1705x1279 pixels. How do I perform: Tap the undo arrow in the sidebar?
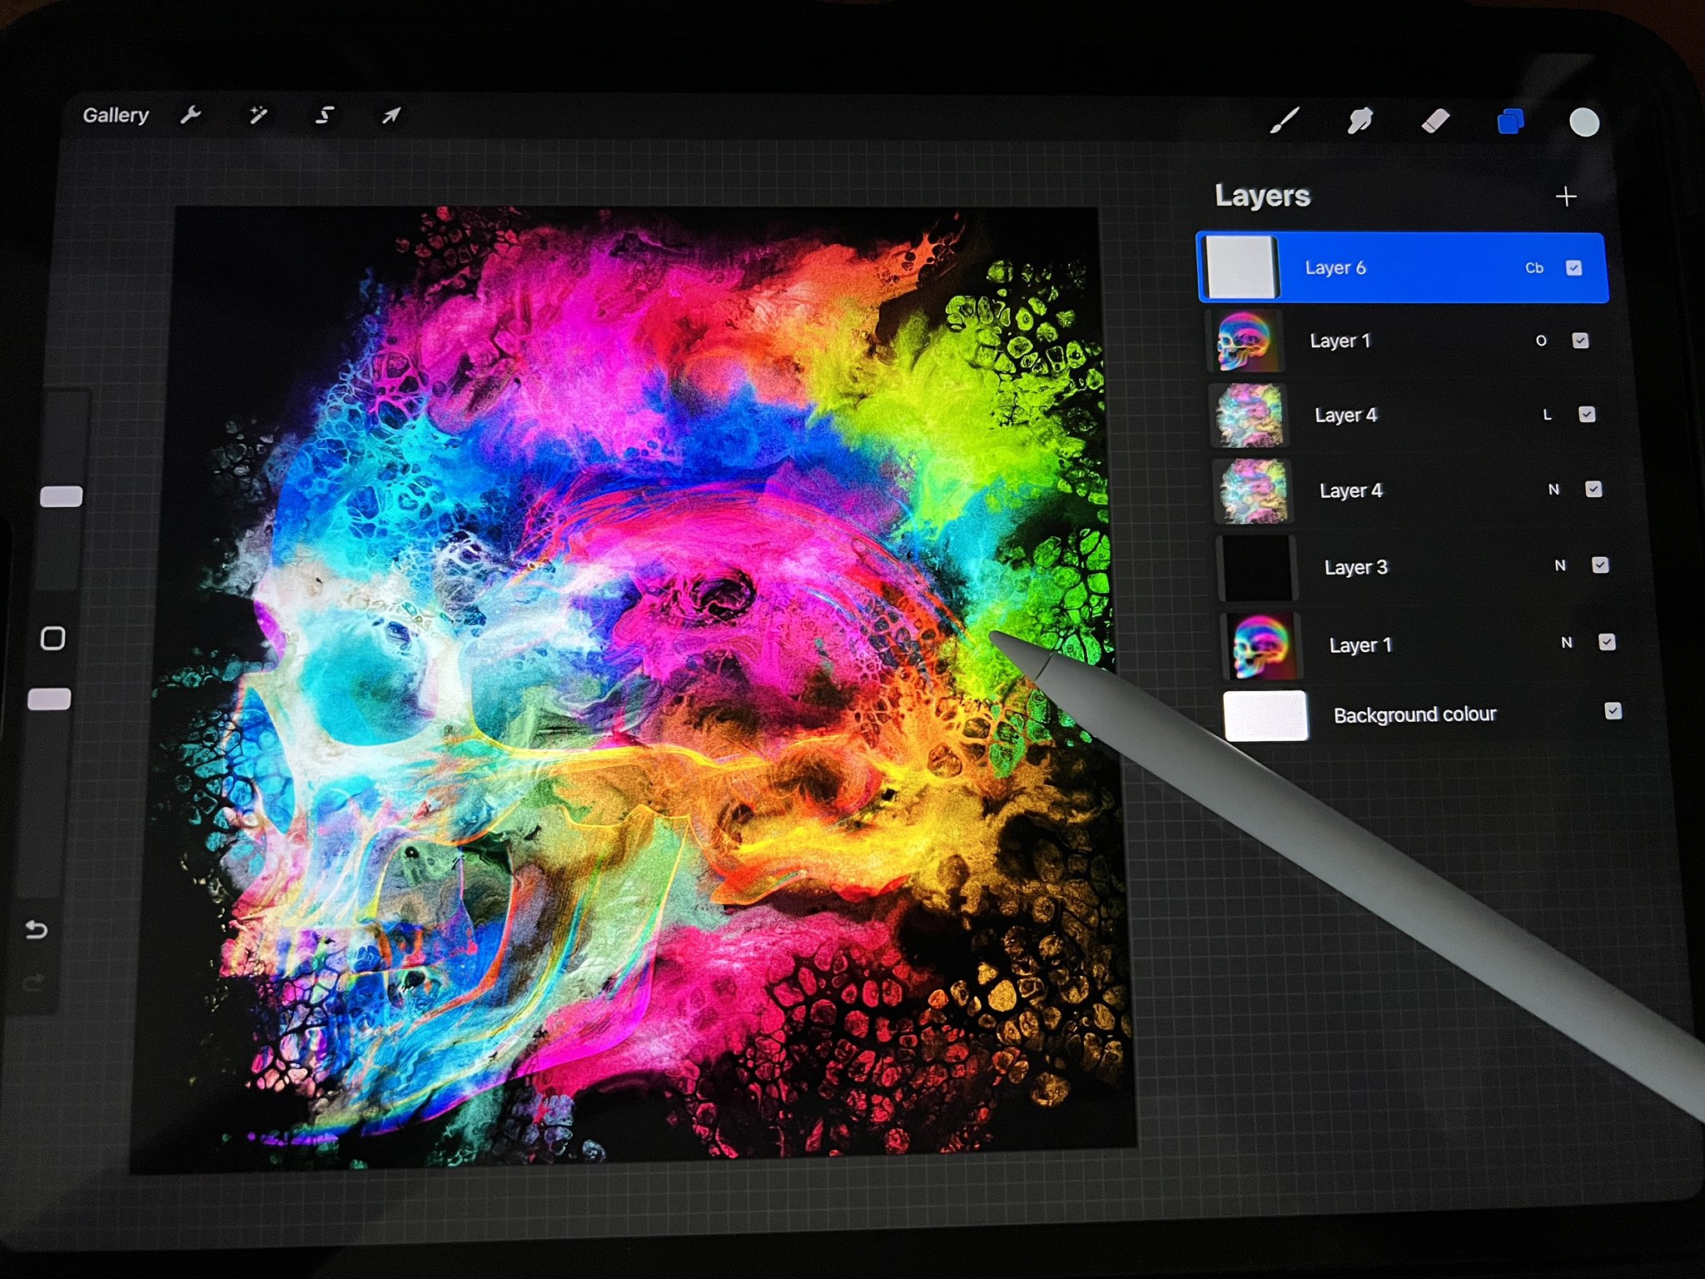tap(37, 928)
